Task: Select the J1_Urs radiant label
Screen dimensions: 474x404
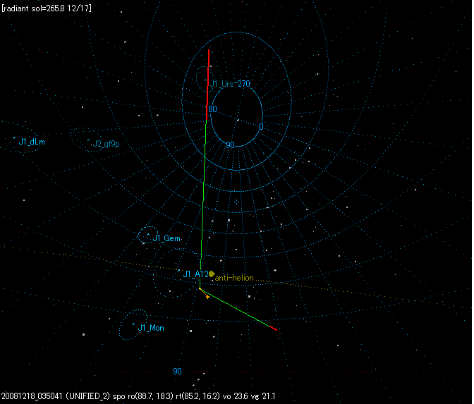Action: coord(222,84)
